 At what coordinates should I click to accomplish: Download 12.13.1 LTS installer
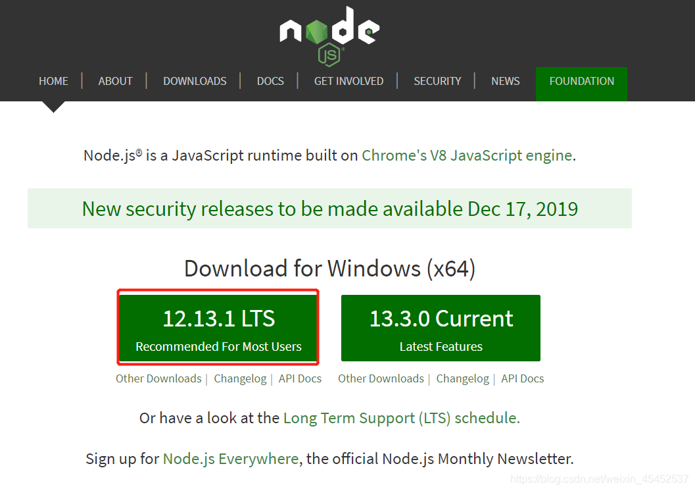pos(218,328)
